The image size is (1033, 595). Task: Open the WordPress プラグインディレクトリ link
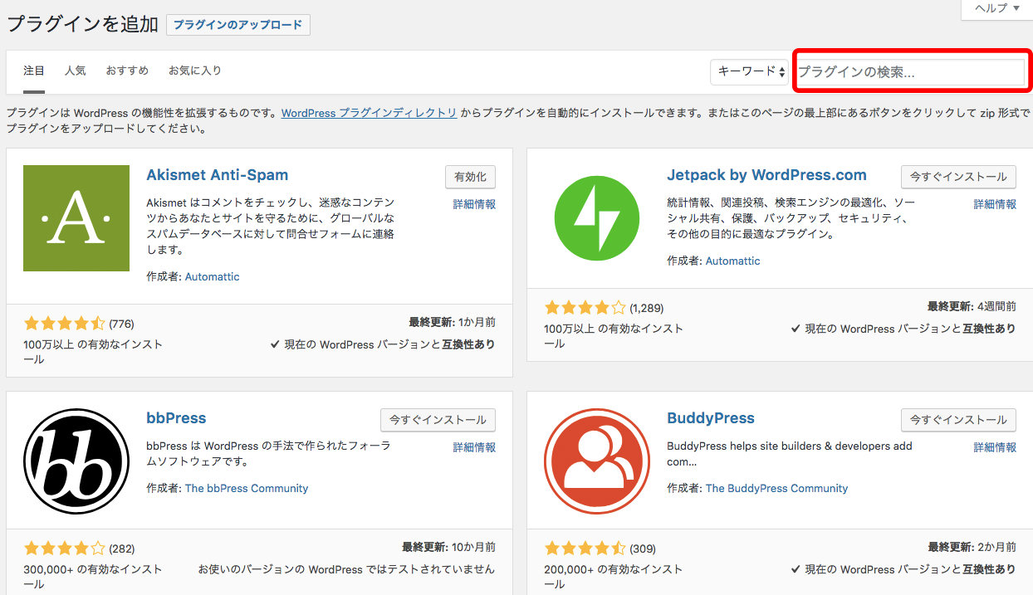tap(369, 113)
